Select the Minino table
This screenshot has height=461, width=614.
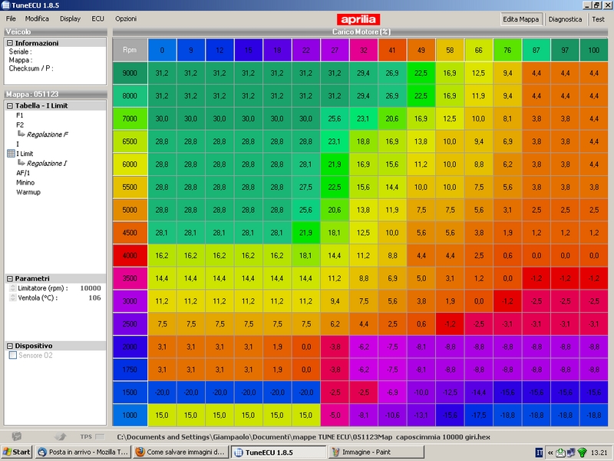point(25,182)
